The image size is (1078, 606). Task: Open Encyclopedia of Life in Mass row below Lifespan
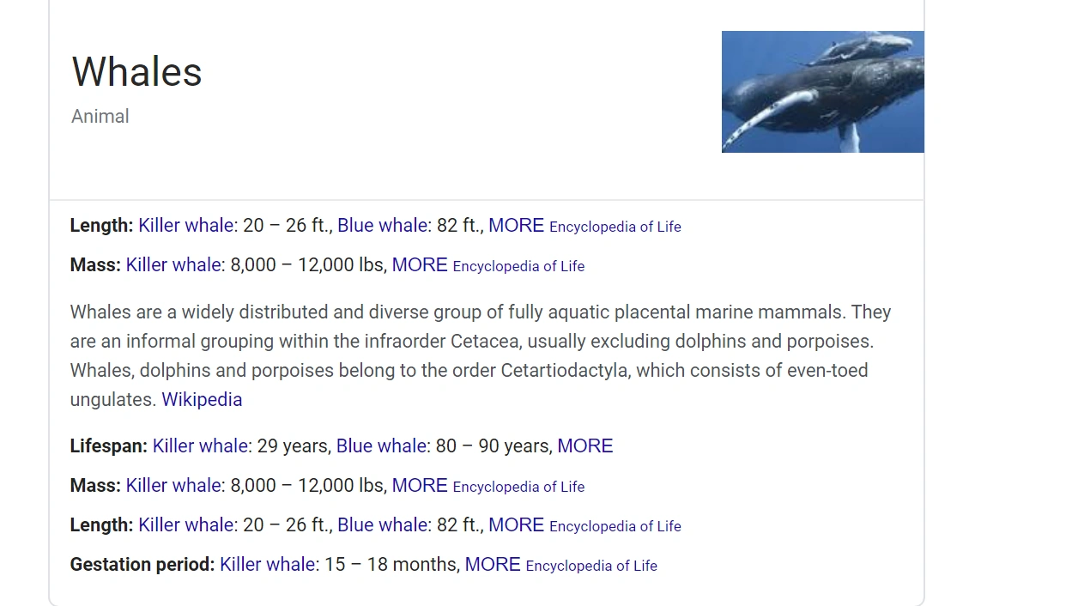tap(518, 487)
